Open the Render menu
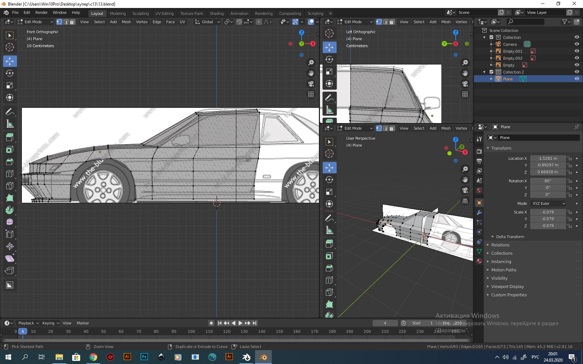 click(x=41, y=12)
